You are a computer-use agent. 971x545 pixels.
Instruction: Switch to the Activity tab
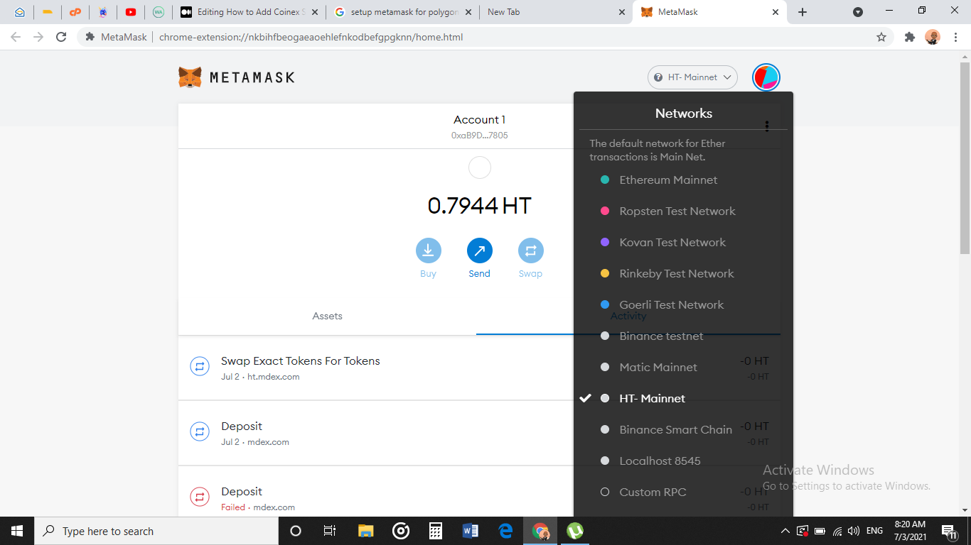pyautogui.click(x=628, y=316)
